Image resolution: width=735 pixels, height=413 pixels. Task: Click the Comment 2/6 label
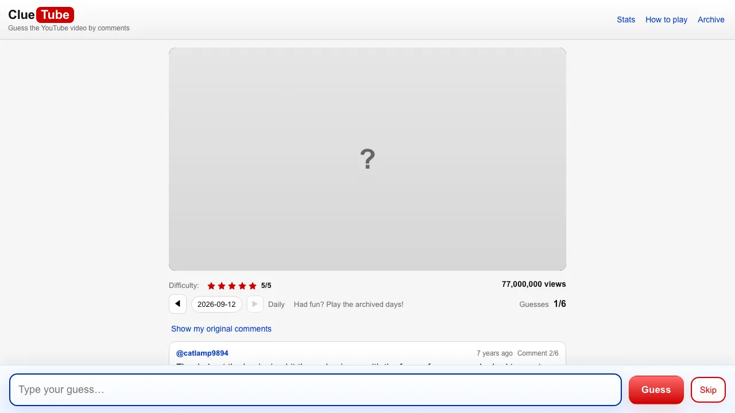(x=538, y=353)
